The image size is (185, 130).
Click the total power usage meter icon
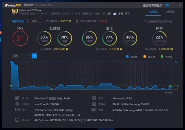pos(47,21)
